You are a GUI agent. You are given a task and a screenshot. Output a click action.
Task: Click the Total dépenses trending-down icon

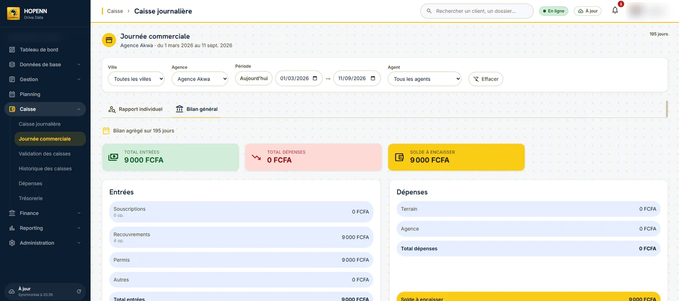[256, 157]
